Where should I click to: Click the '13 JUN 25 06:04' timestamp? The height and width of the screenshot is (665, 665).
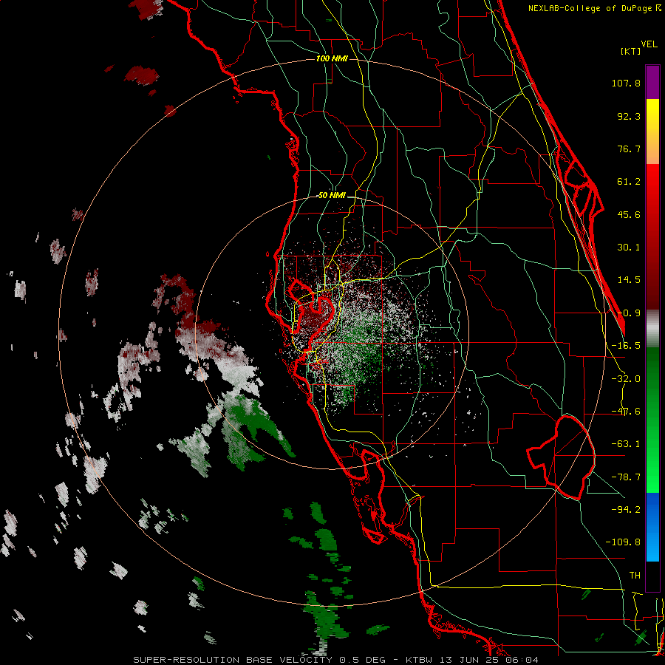coord(491,660)
